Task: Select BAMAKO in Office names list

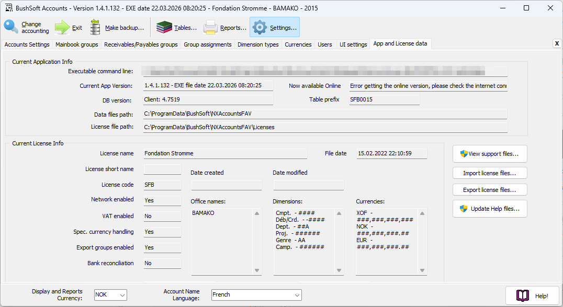Action: (203, 213)
